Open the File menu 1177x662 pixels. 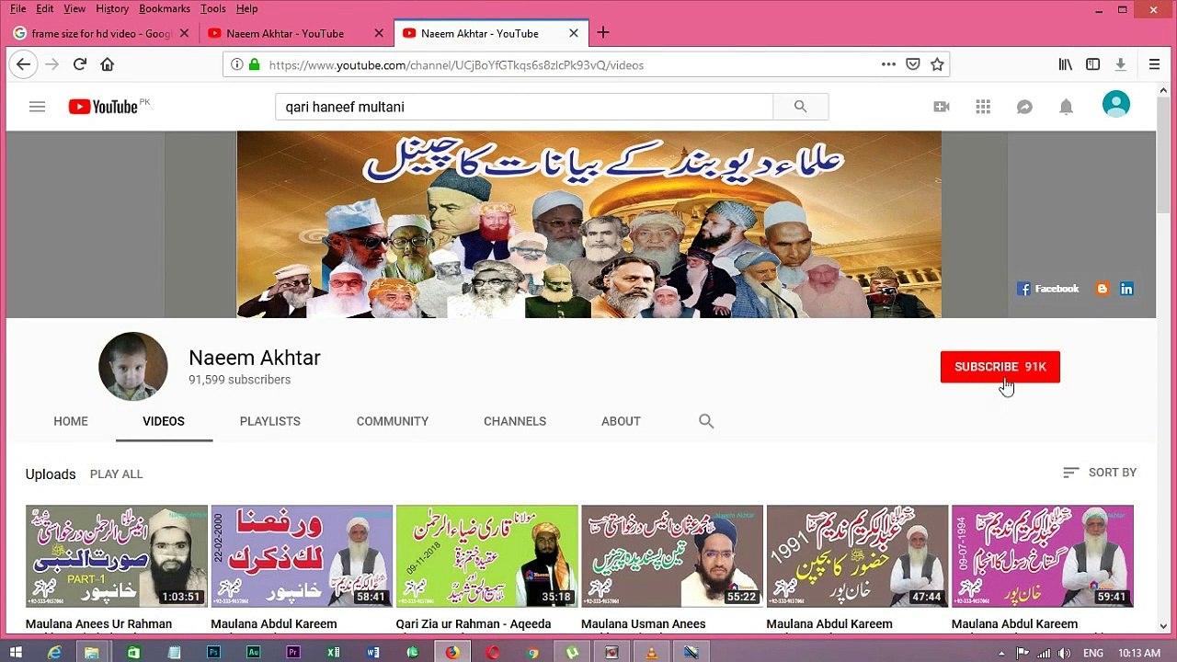pyautogui.click(x=17, y=8)
